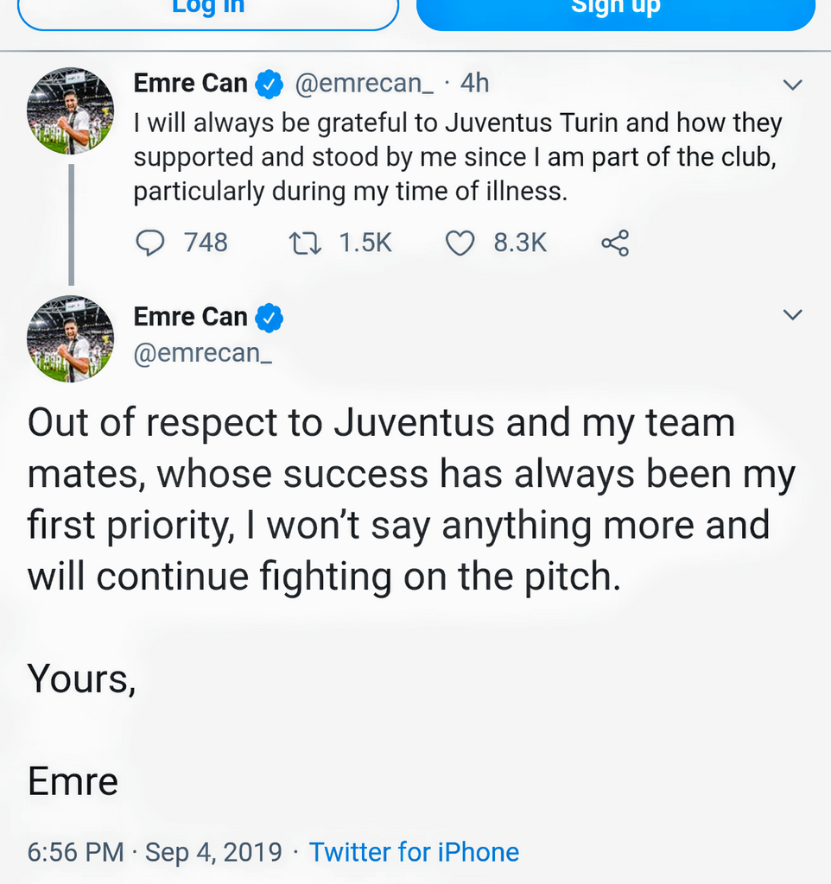831x884 pixels.
Task: Open the Twitter for iPhone link
Action: point(414,852)
